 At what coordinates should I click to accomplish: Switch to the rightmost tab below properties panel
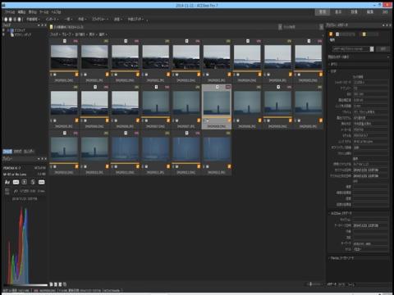pos(351,284)
